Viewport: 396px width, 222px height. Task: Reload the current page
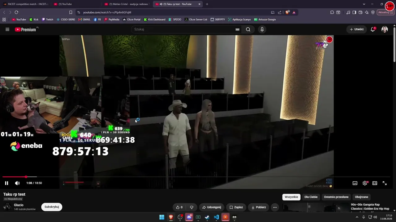[16, 12]
